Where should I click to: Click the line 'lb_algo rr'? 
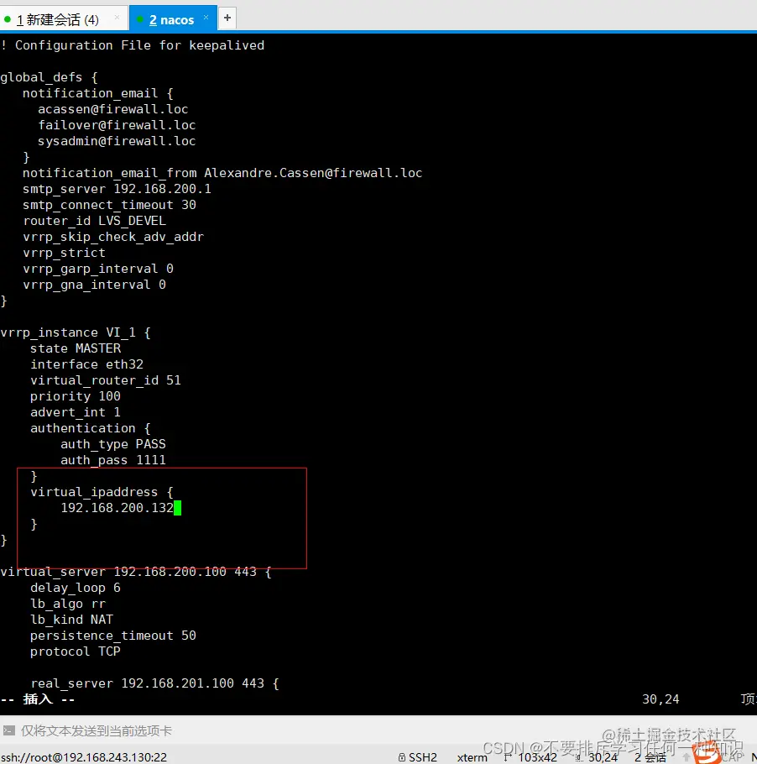pos(68,604)
